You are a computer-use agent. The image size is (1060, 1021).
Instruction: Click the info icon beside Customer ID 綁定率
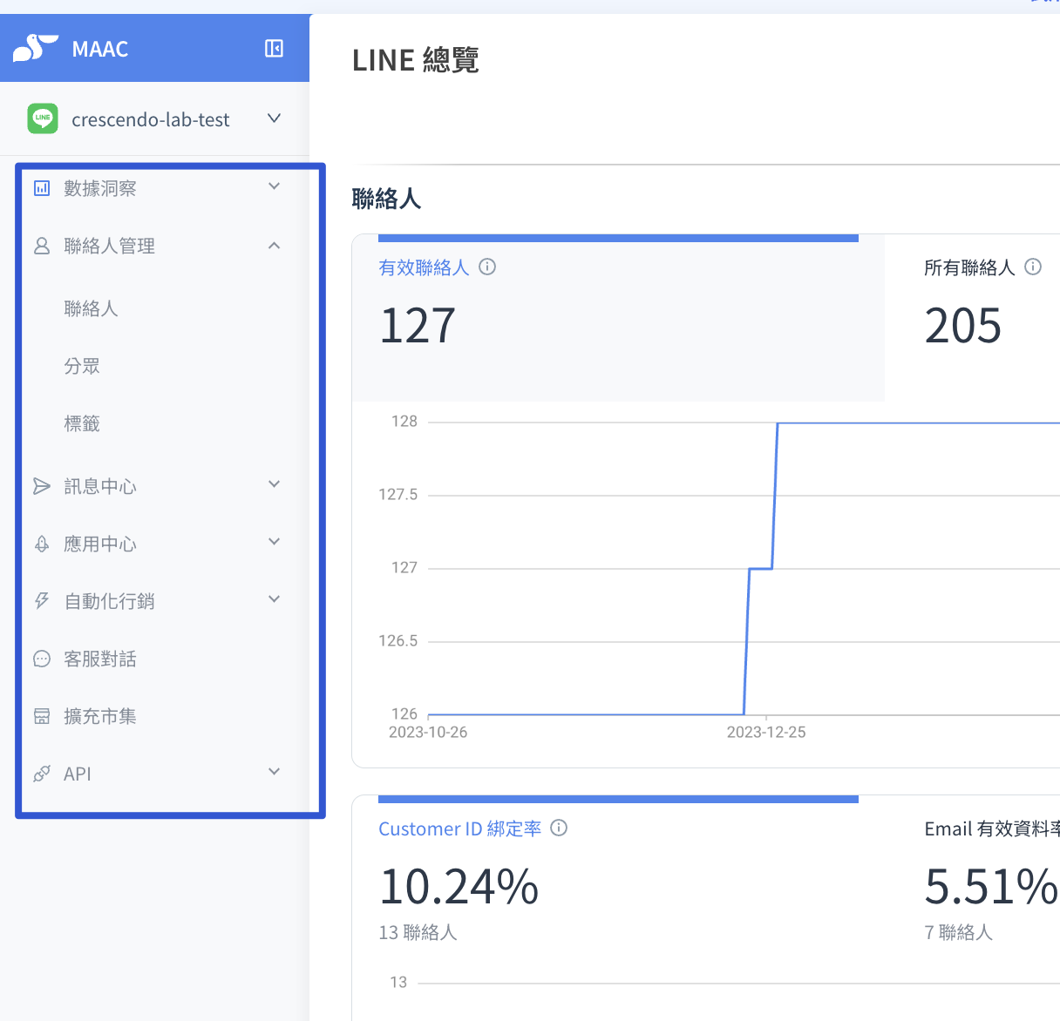coord(559,828)
